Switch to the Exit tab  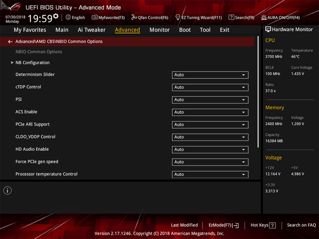point(224,30)
